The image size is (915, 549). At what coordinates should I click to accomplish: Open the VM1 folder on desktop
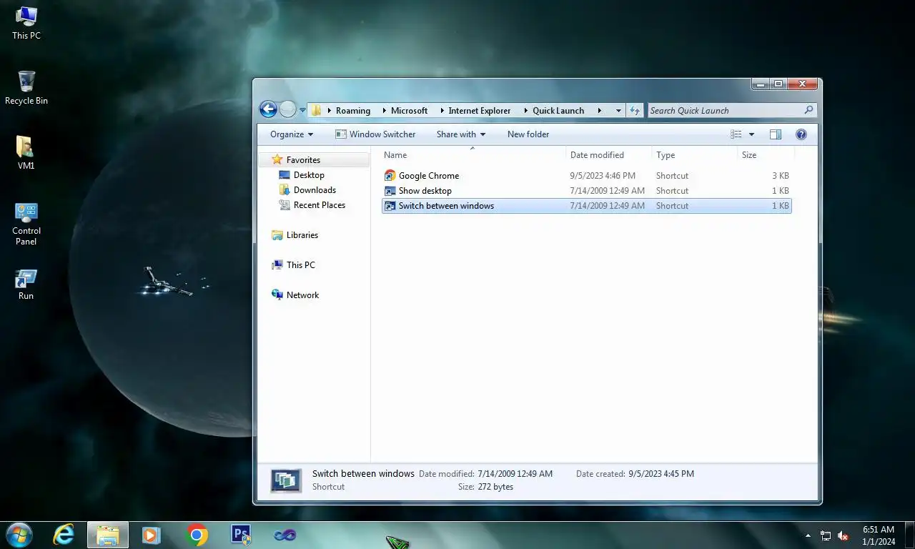[26, 153]
